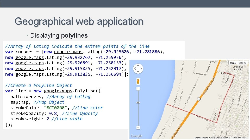Viewport: 250px width, 140px height.
Task: Click the LatLng(-29.915025, -71.252317) line
Action: click(66, 68)
